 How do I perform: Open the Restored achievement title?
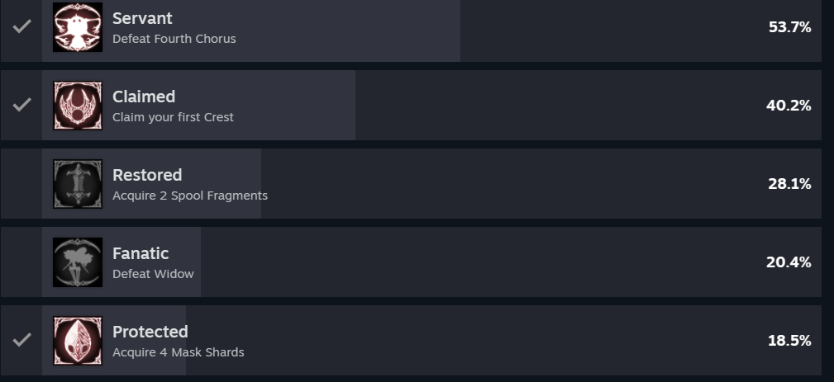pos(147,175)
